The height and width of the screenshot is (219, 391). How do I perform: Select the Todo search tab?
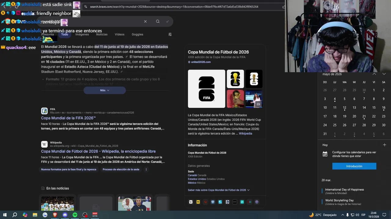[x=64, y=34]
